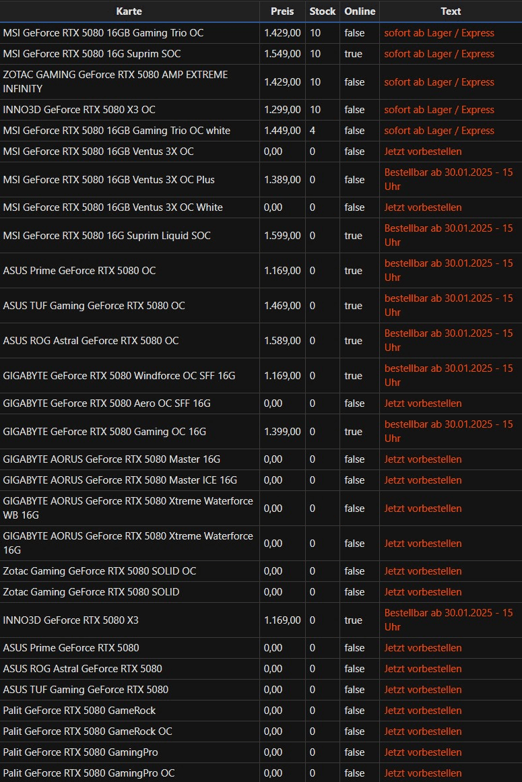Click price 1.469,00 for ASUS TUF OC

(282, 305)
